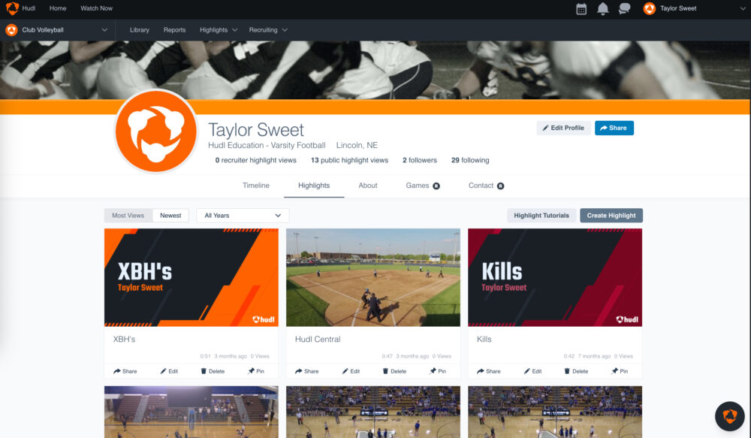Open the messages chat bubble icon
Image resolution: width=751 pixels, height=438 pixels.
[624, 9]
